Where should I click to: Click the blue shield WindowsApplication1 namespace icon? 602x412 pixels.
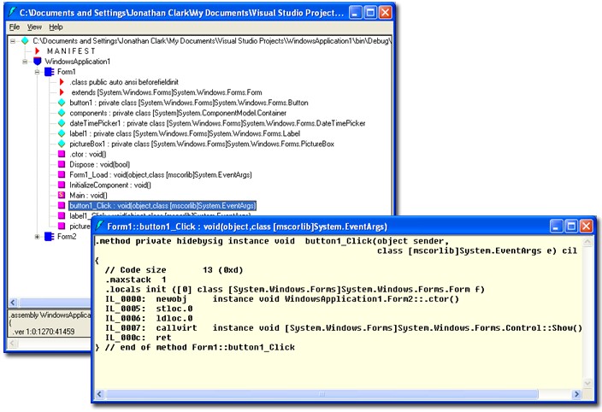pyautogui.click(x=38, y=61)
